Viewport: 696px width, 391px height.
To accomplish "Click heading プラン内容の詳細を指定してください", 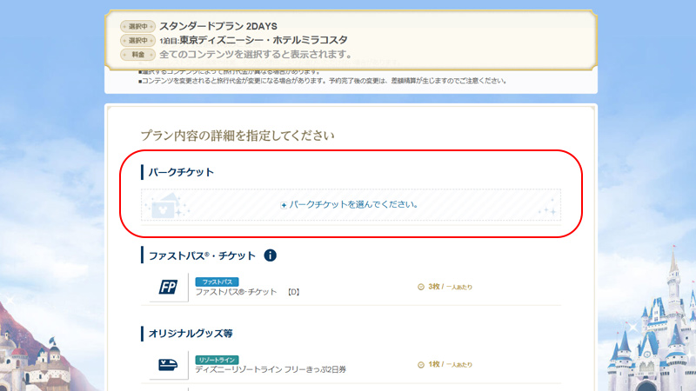I will pyautogui.click(x=238, y=136).
